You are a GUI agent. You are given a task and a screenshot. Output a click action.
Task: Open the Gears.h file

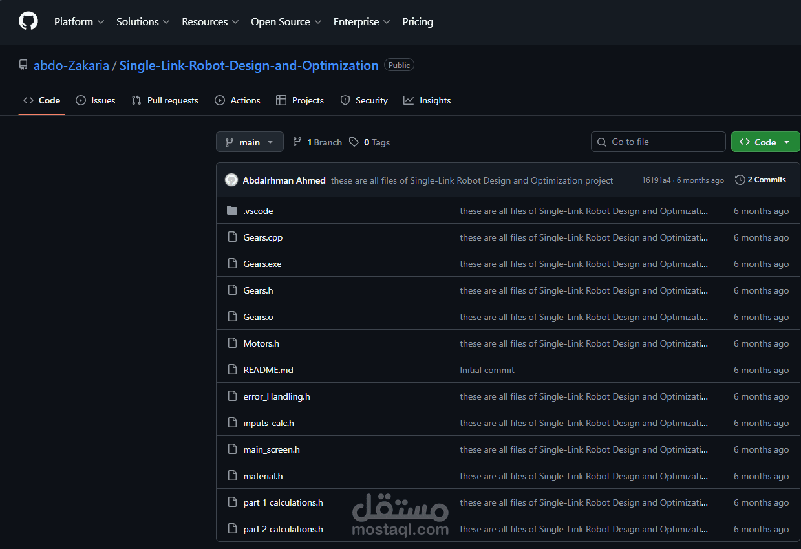pyautogui.click(x=258, y=290)
